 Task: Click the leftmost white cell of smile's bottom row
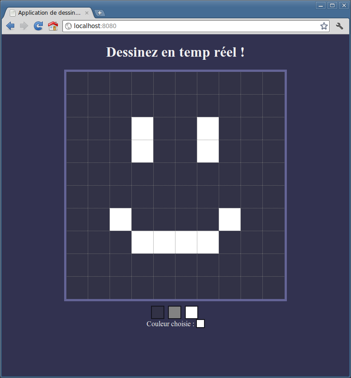pyautogui.click(x=143, y=242)
